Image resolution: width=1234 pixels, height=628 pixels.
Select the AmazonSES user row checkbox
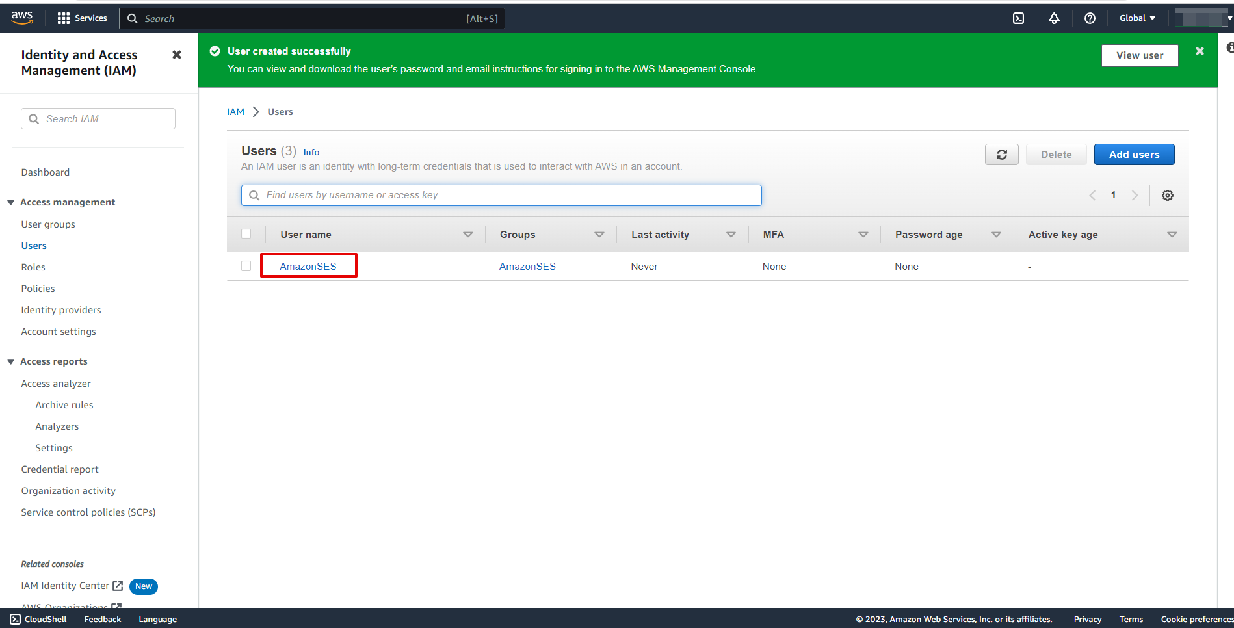pyautogui.click(x=246, y=266)
